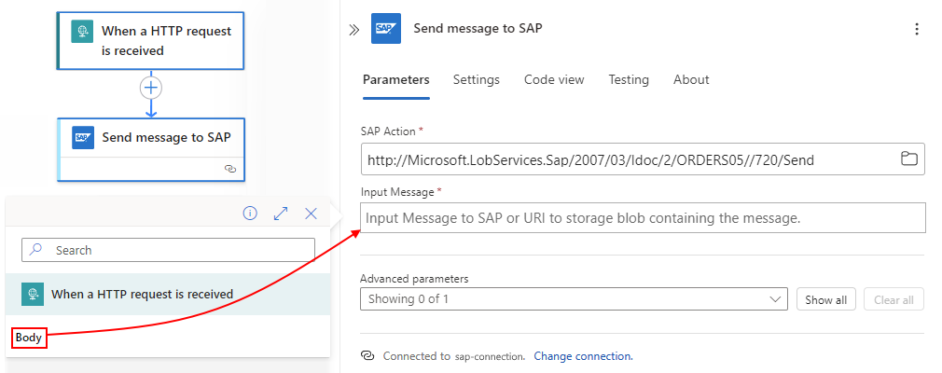Collapse the details pane with double chevron
The height and width of the screenshot is (373, 942).
coord(353,30)
